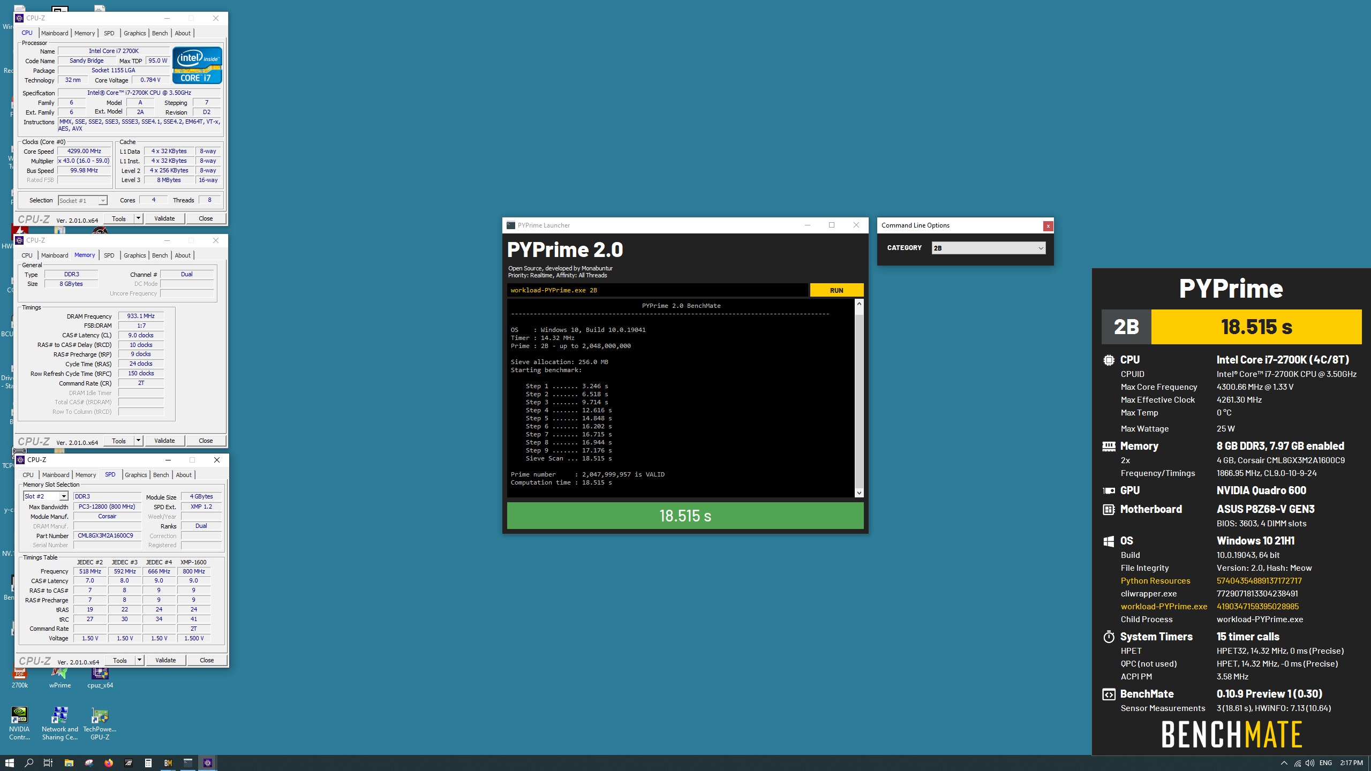Open About tab in middle CPU-Z window
This screenshot has height=771, width=1371.
tap(183, 255)
